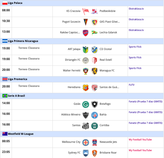Click the Brisbane Roar orange crest

[95, 153]
